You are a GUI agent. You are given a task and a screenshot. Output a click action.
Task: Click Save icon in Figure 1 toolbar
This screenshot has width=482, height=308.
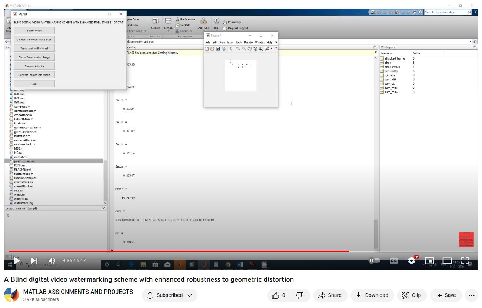click(218, 48)
